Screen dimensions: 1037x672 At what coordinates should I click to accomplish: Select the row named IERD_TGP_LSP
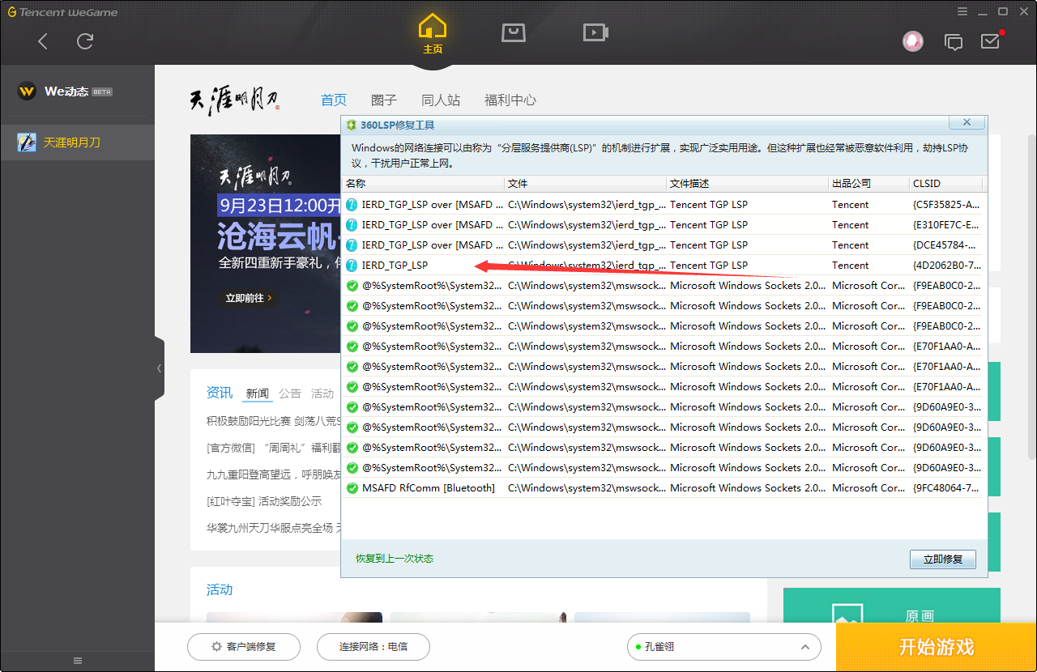tap(662, 266)
